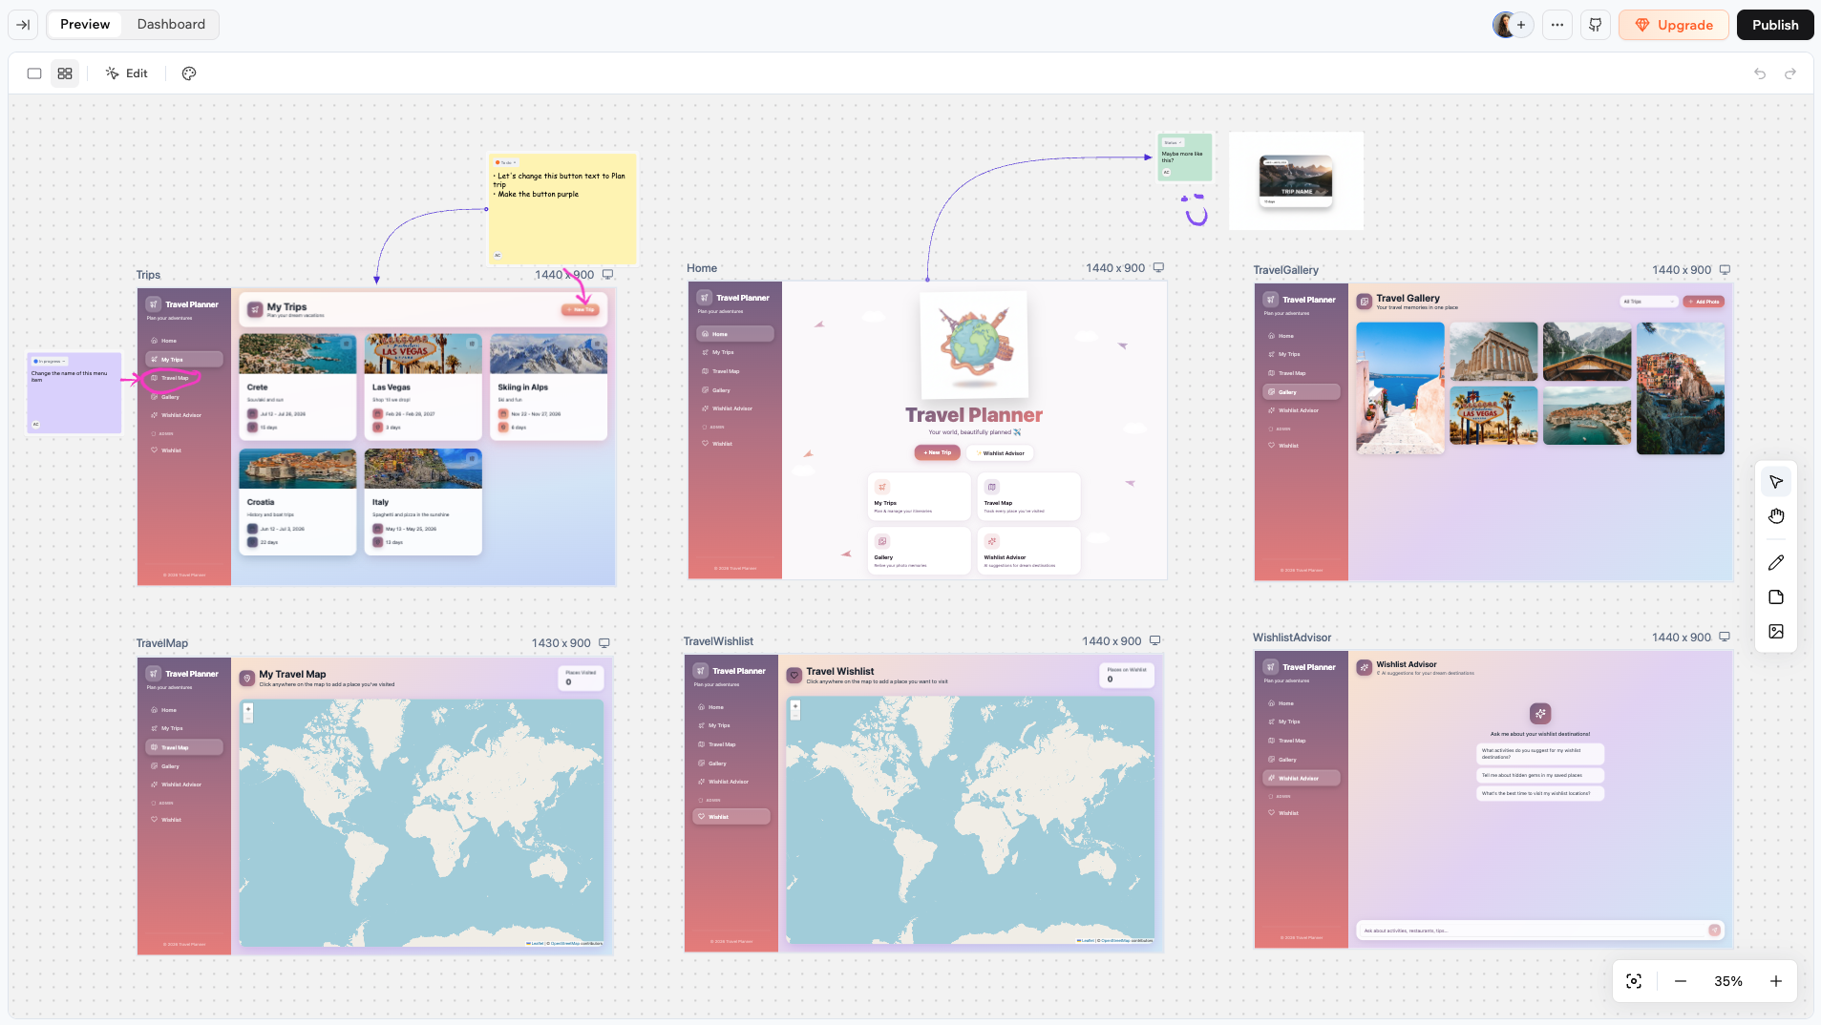This screenshot has width=1821, height=1025.
Task: Click the desktop device icon of TravelGallery frame
Action: point(1725,270)
